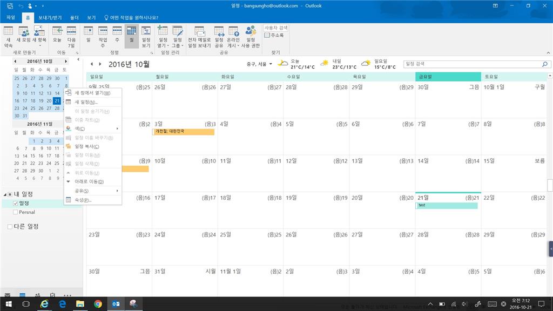553x311 pixels.
Task: Click 전자 메일로 일정 보내기 icon
Action: click(x=199, y=37)
